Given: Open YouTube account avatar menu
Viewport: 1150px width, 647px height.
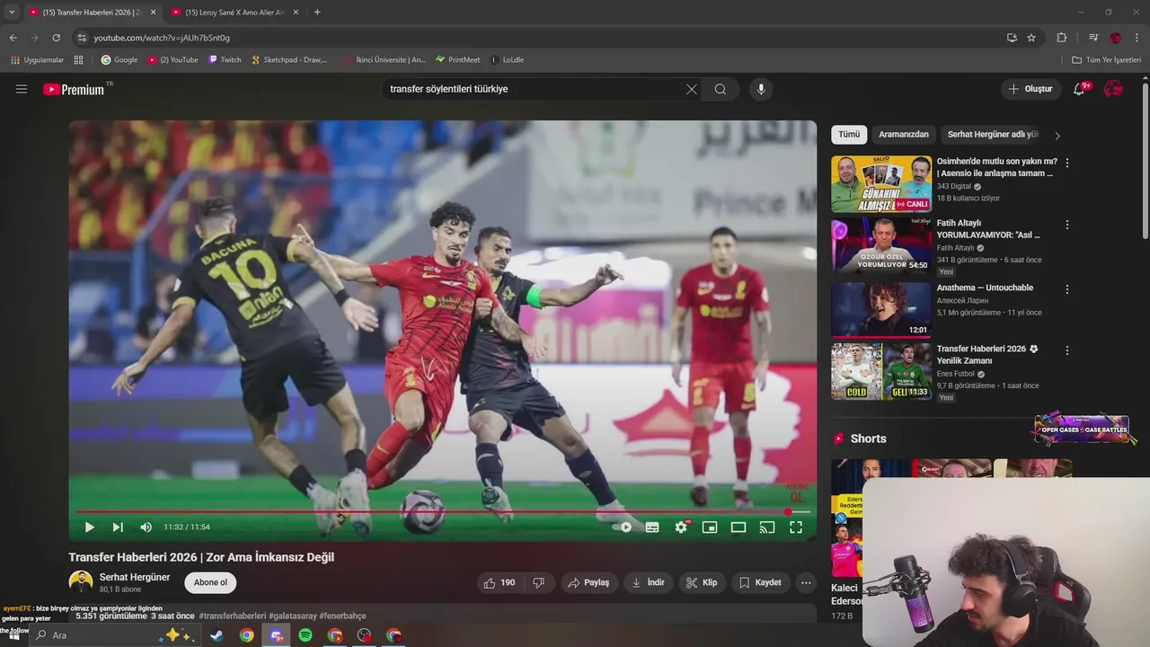Looking at the screenshot, I should coord(1113,89).
